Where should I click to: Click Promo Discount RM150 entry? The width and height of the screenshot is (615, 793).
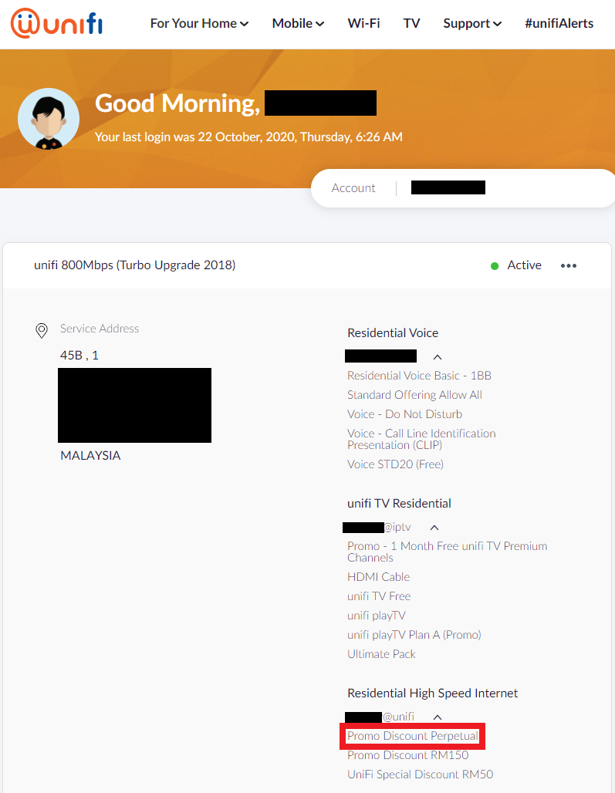point(407,755)
